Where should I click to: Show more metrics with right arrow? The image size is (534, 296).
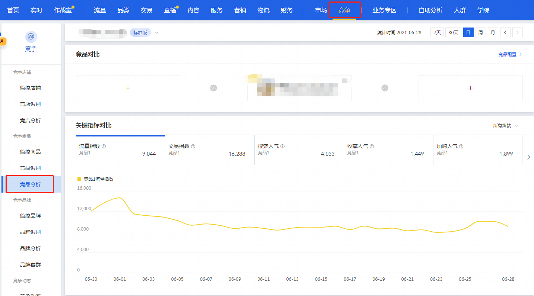(528, 157)
